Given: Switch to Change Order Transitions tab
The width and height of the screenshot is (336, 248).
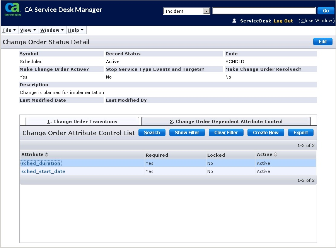Looking at the screenshot, I should [82, 121].
